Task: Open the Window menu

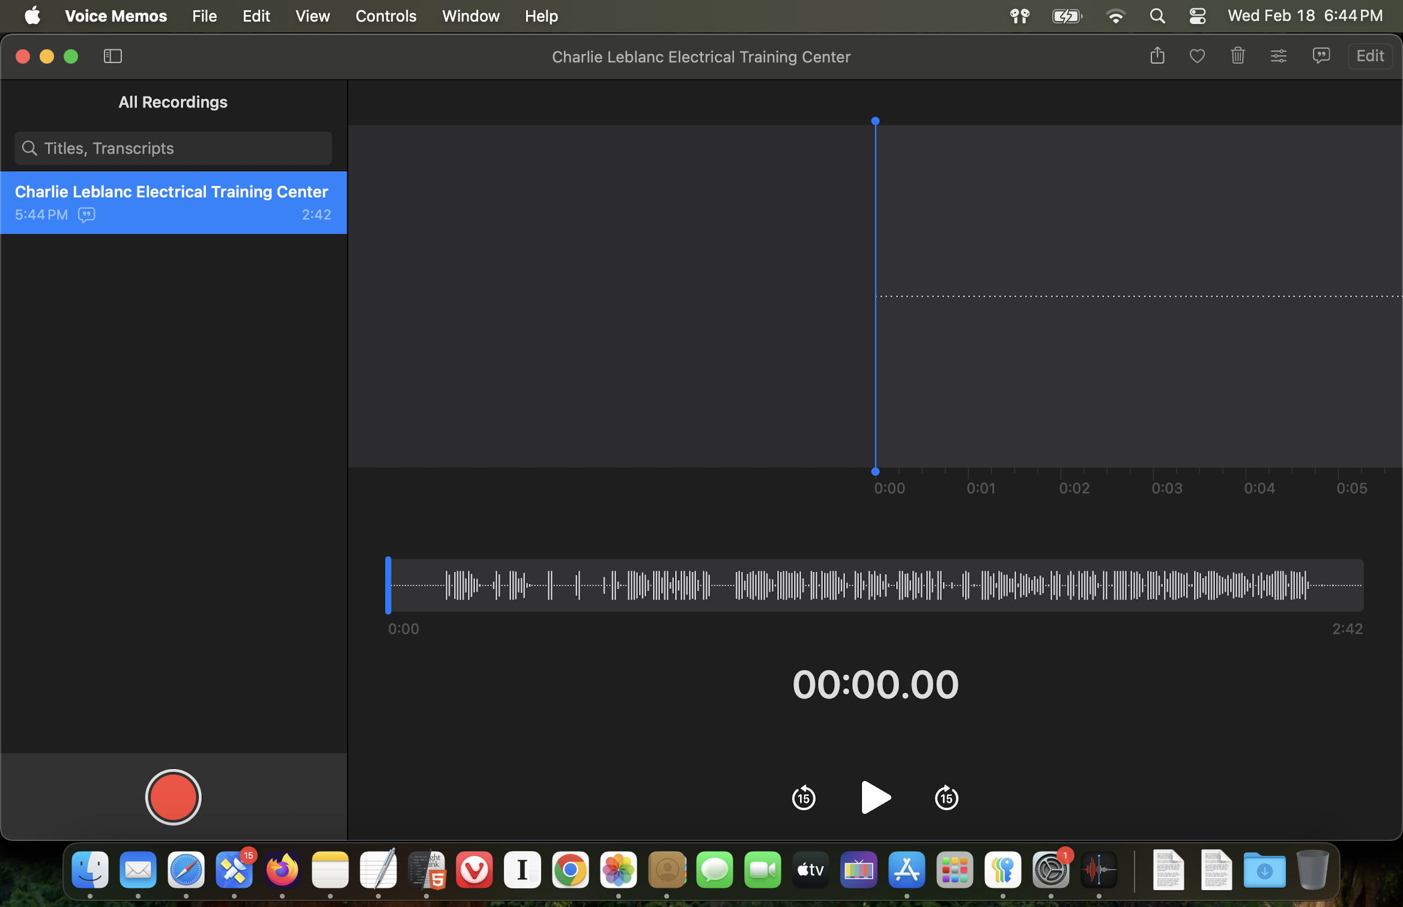Action: tap(470, 16)
